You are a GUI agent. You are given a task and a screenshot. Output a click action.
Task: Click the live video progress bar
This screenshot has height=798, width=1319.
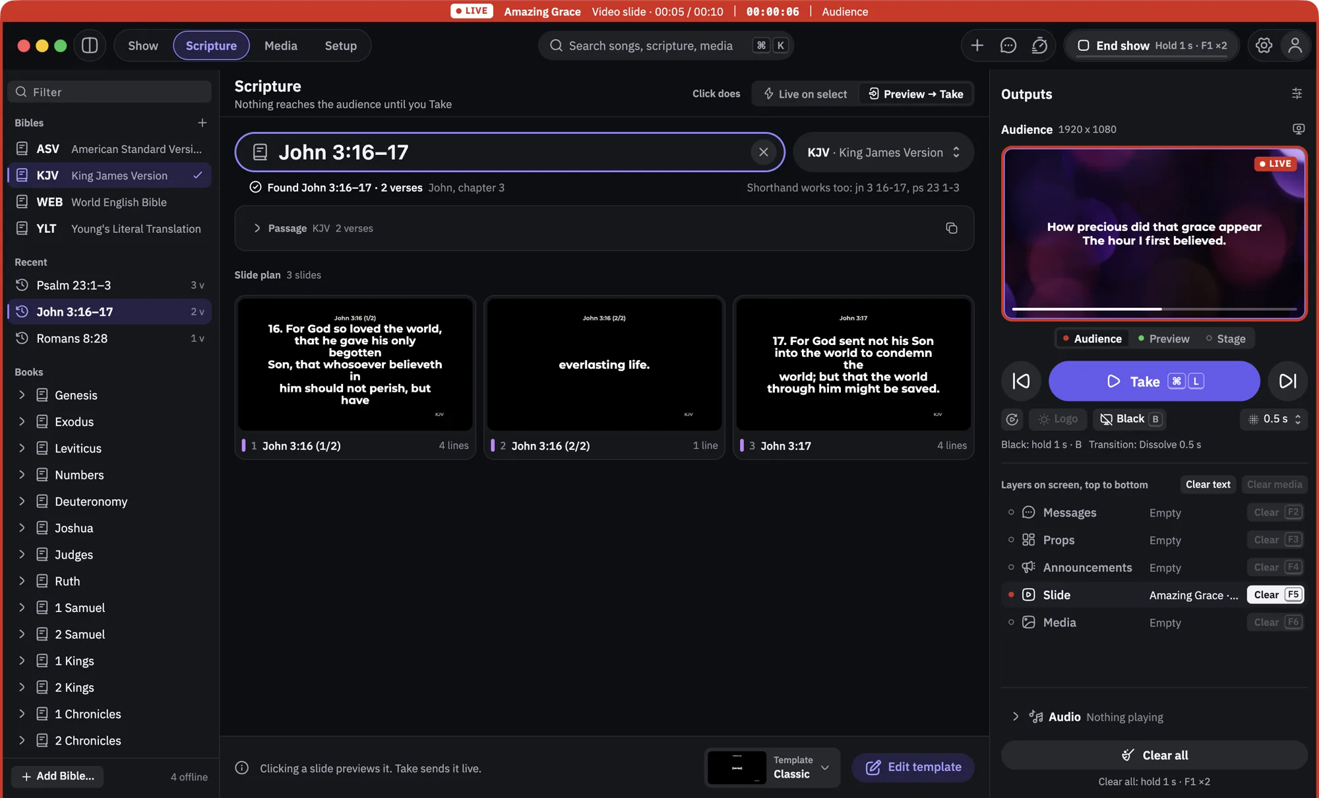[x=1154, y=309]
